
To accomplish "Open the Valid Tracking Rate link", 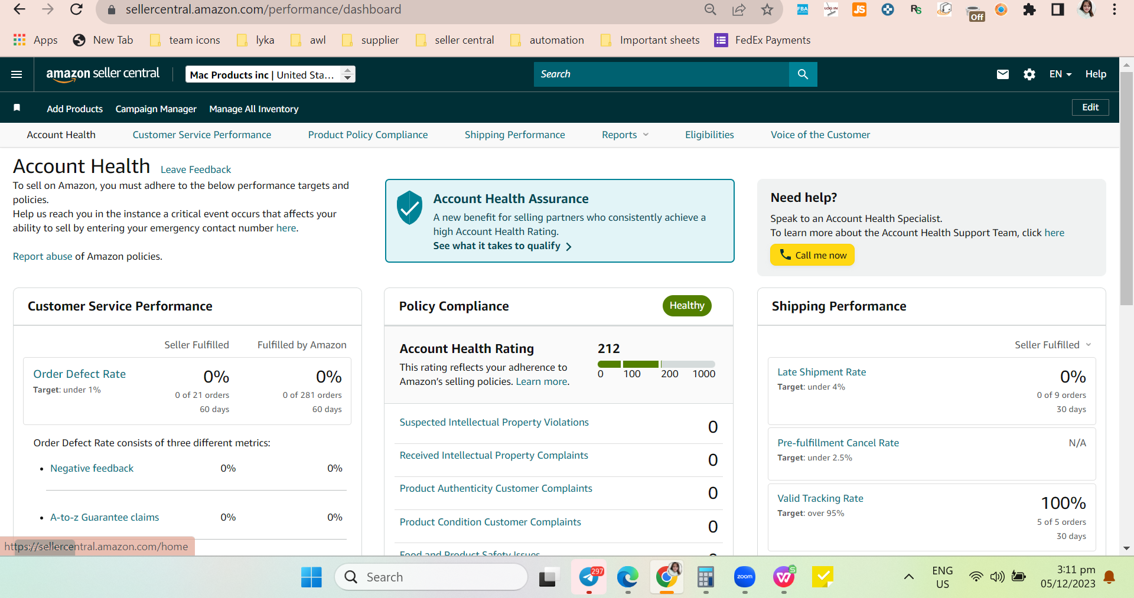I will pos(820,498).
